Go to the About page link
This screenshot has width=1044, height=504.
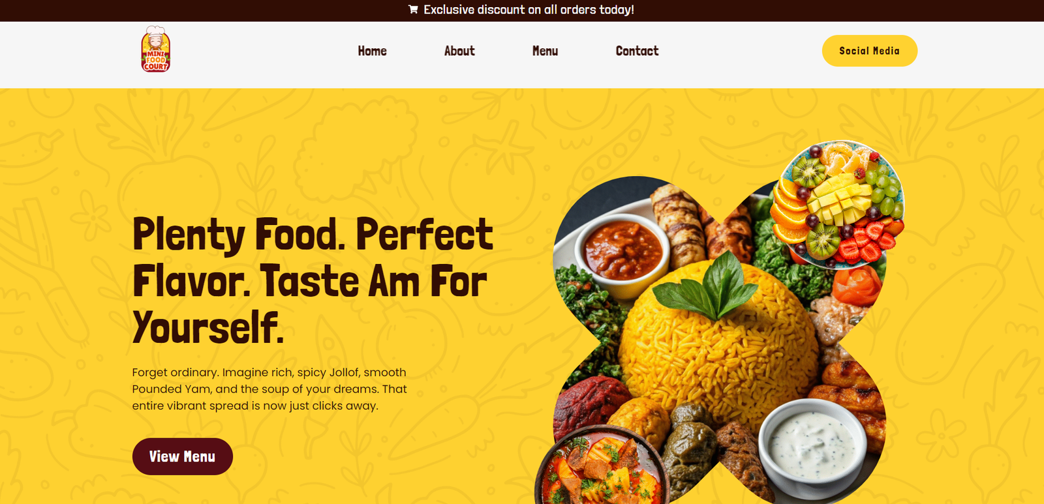pos(459,51)
